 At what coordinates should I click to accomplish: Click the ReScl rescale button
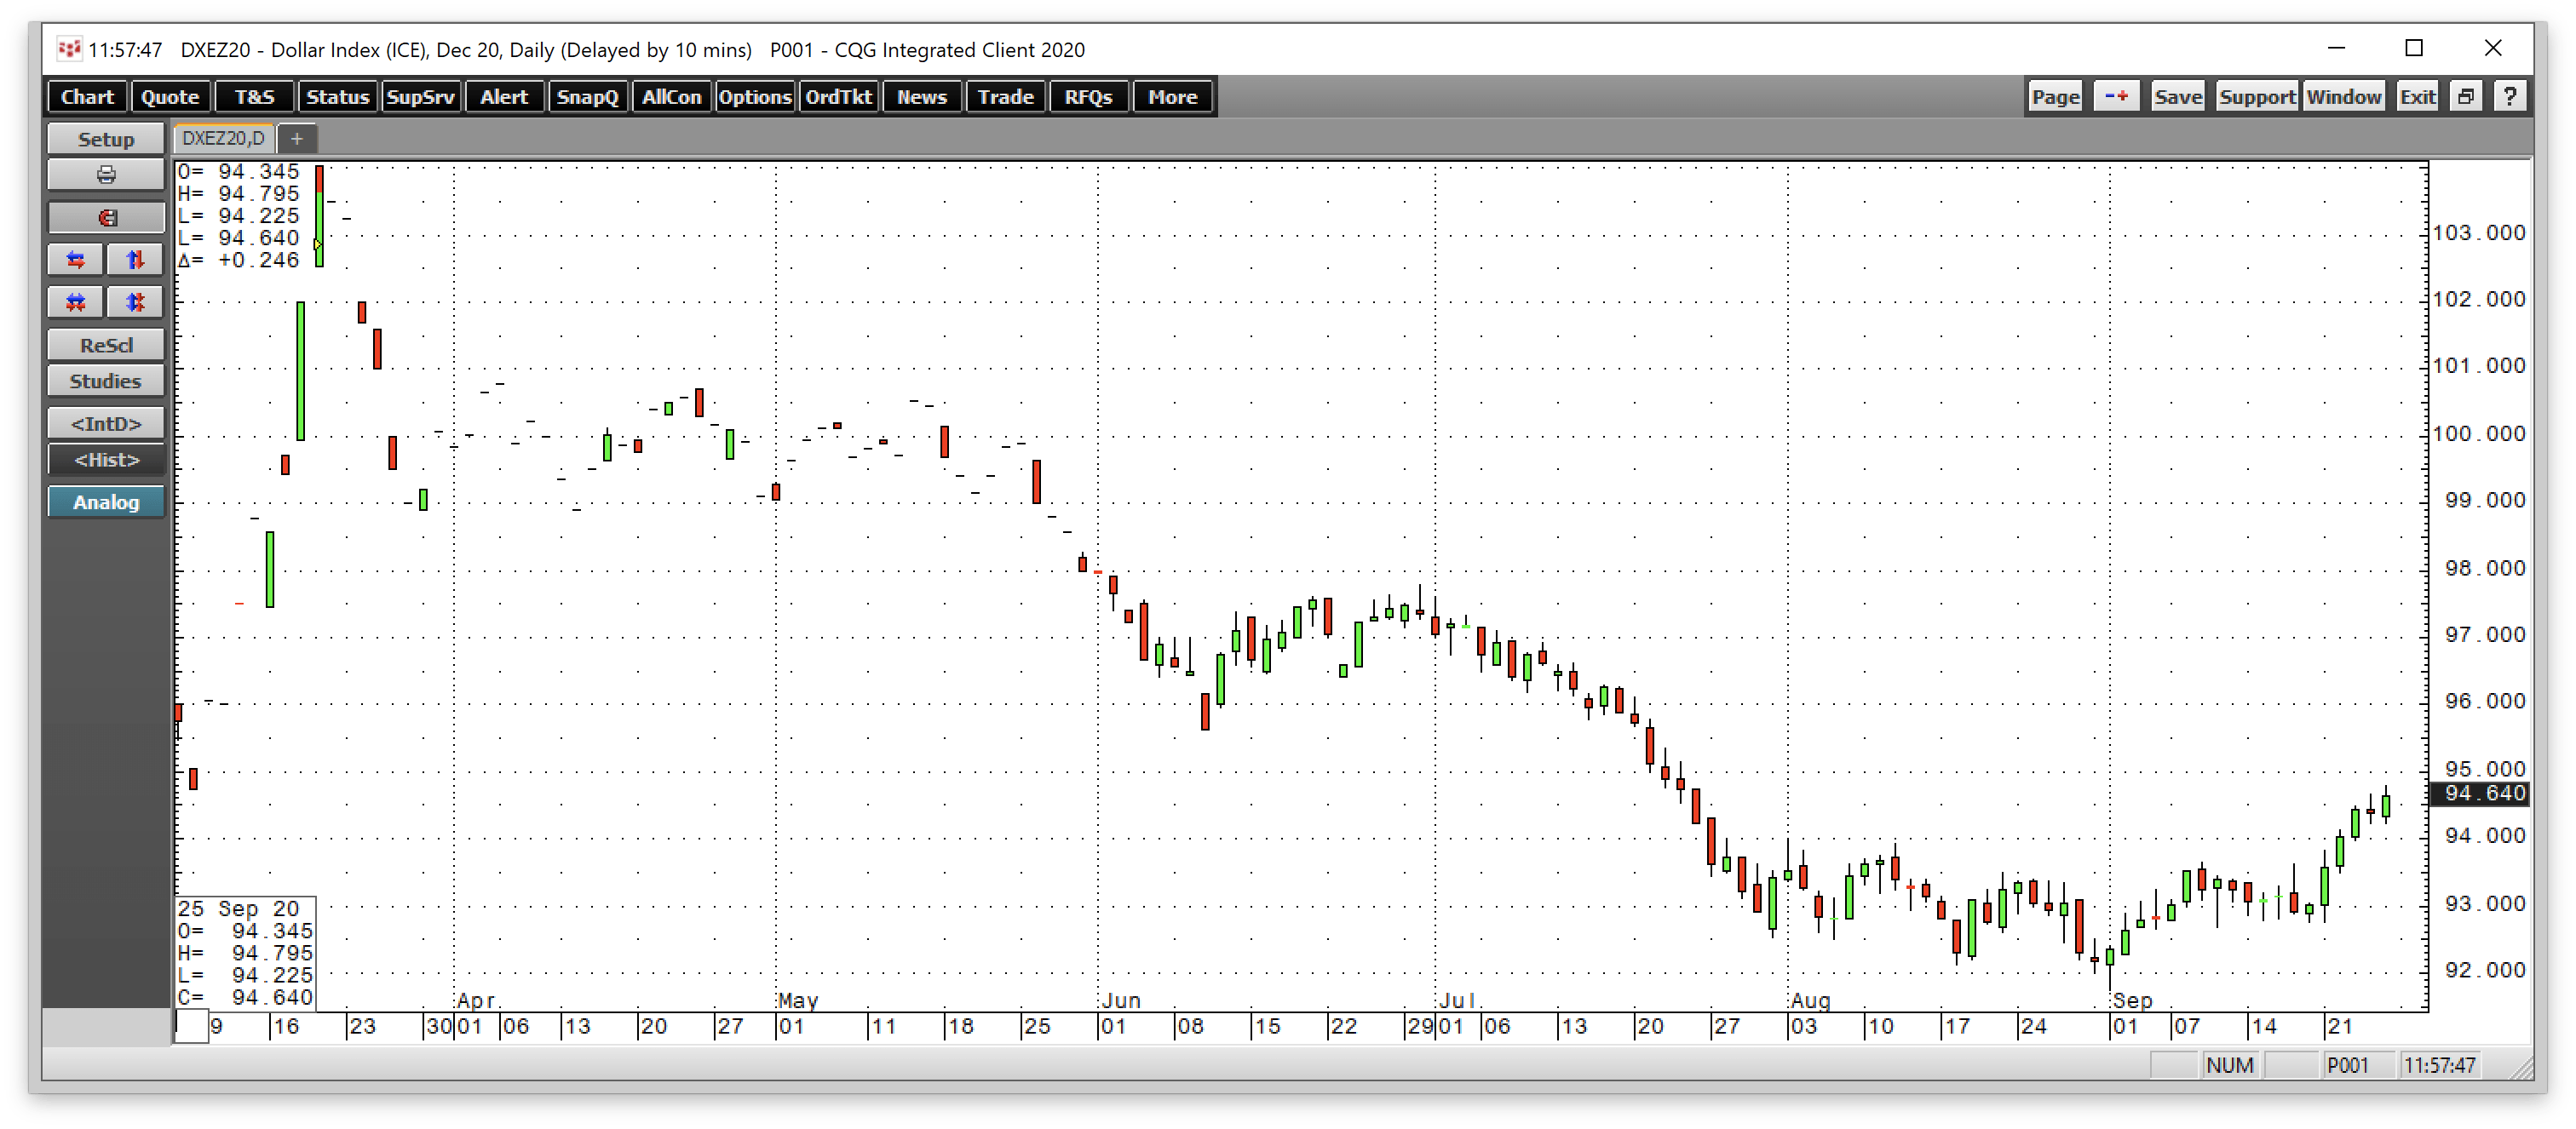pyautogui.click(x=106, y=345)
